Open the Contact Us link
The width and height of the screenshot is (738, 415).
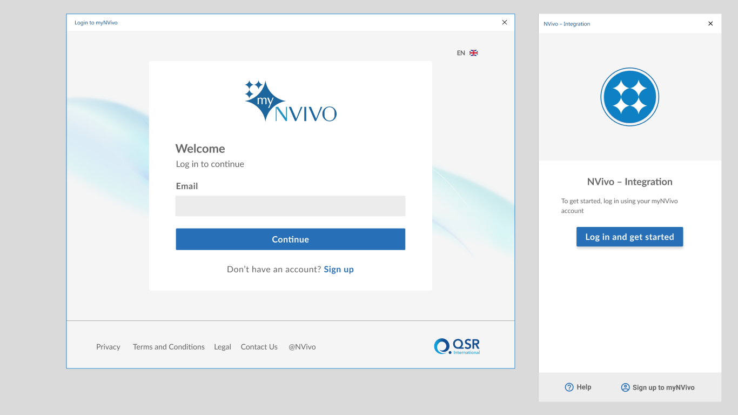(x=259, y=347)
